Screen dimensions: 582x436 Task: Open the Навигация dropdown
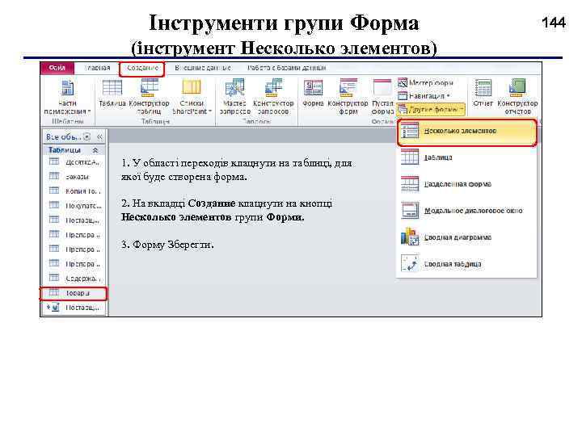[x=424, y=96]
